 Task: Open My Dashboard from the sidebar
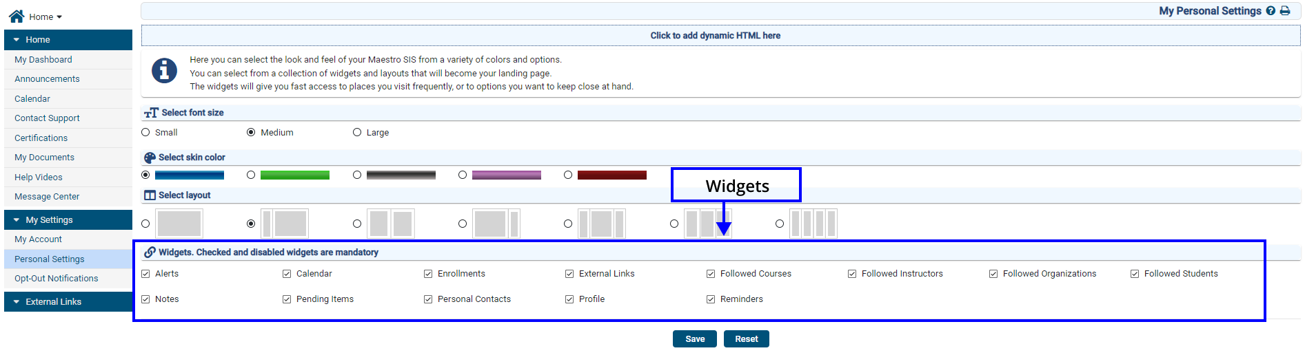pyautogui.click(x=43, y=60)
